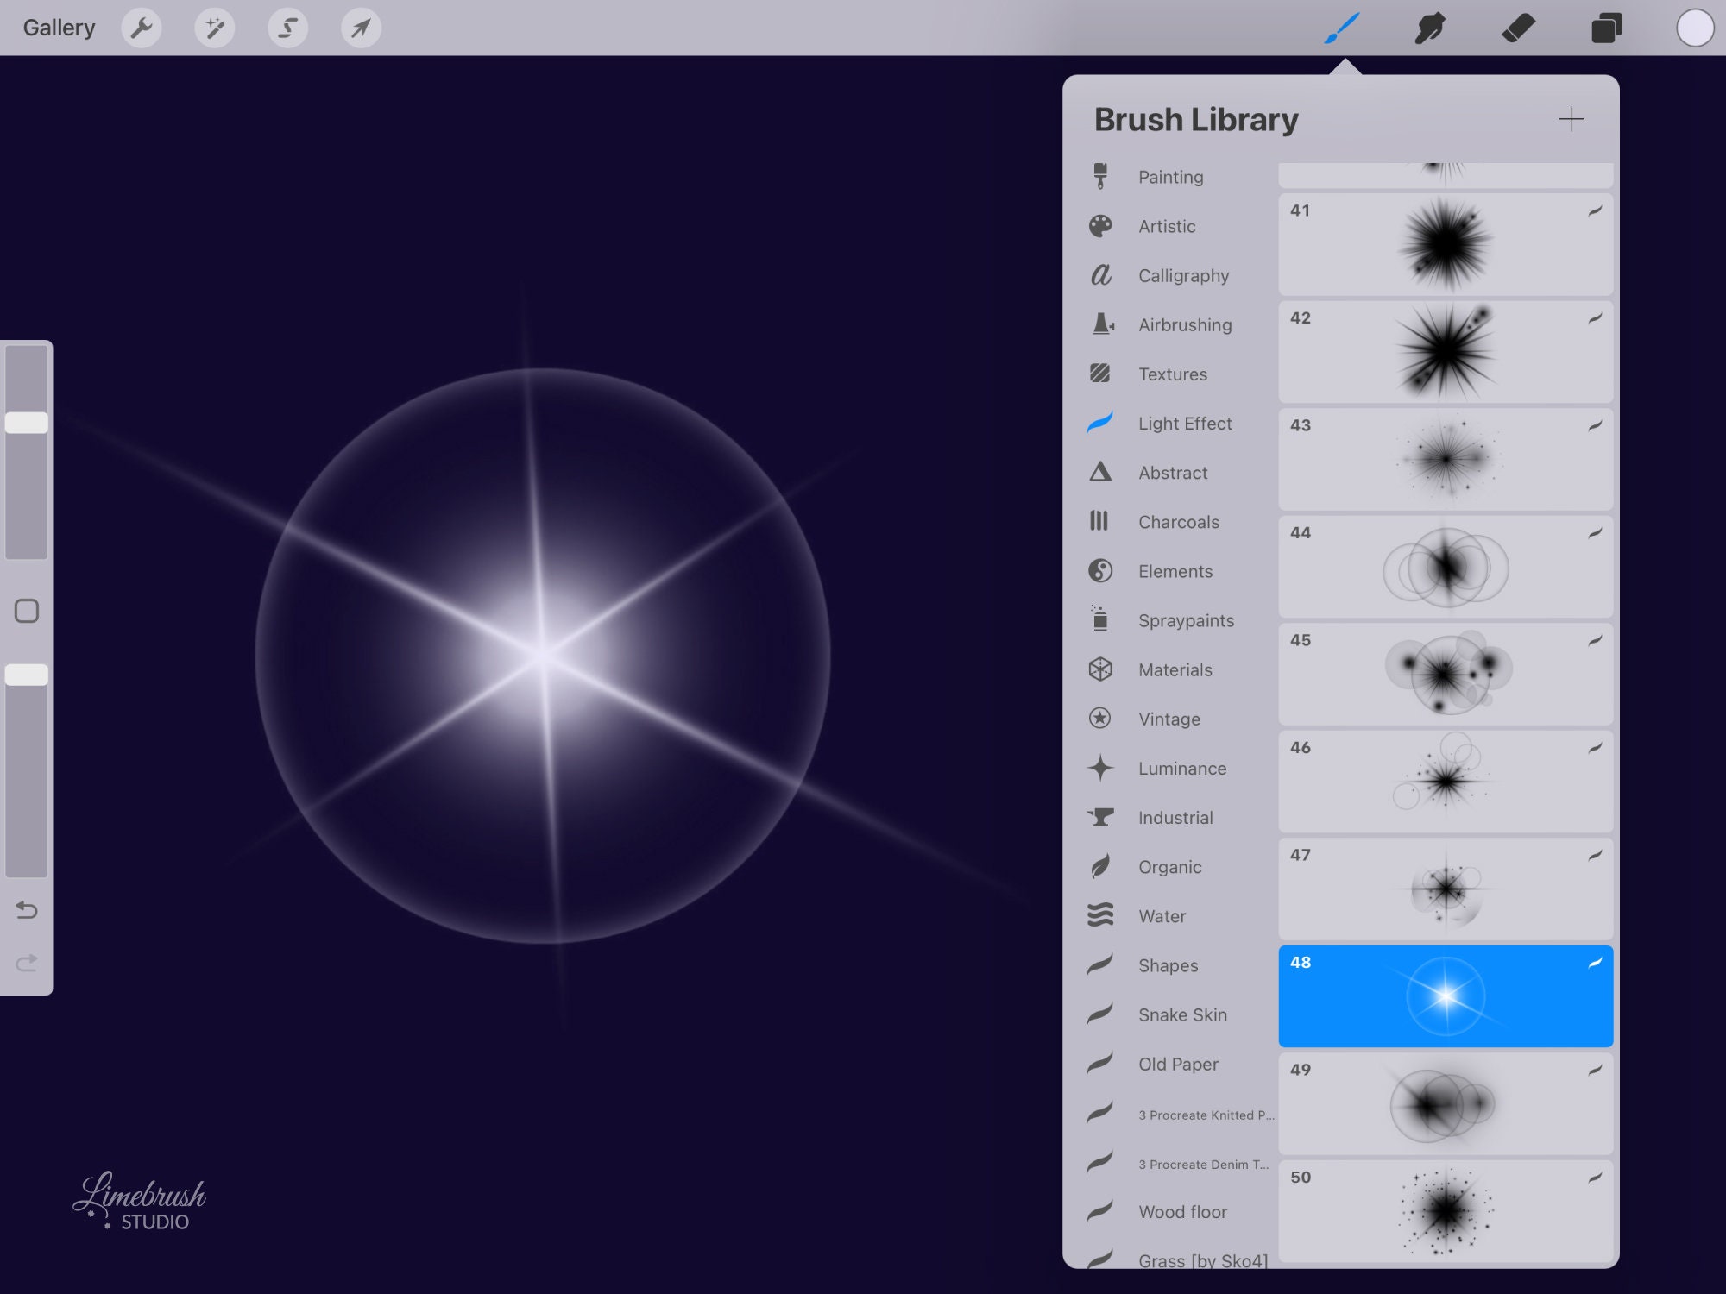Adjust the brush size slider
The height and width of the screenshot is (1294, 1726).
27,423
